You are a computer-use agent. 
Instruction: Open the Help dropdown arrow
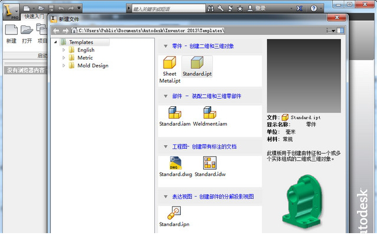(321, 9)
